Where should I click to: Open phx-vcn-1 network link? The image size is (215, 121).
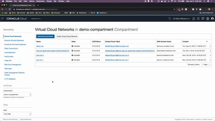pos(40,60)
